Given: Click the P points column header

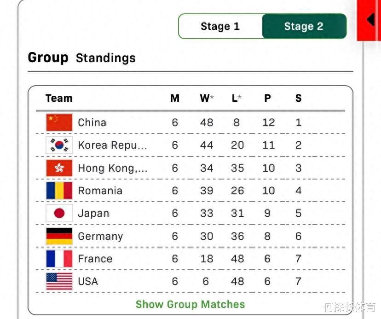Looking at the screenshot, I should coord(267,98).
